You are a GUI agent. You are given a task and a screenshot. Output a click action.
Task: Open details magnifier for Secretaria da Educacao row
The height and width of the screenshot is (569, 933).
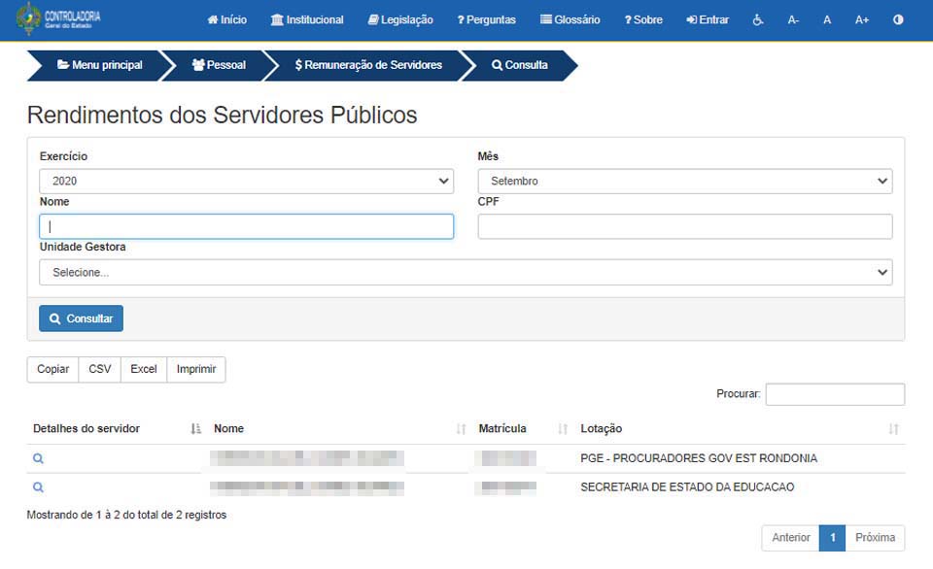click(x=38, y=487)
